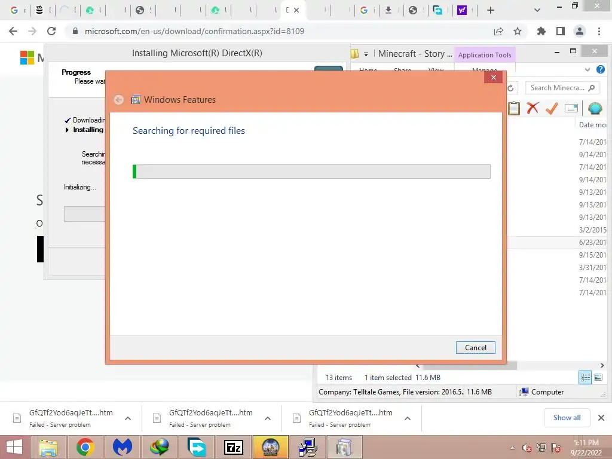Open the Windows Features taskbar icon
The image size is (612, 459).
point(345,447)
